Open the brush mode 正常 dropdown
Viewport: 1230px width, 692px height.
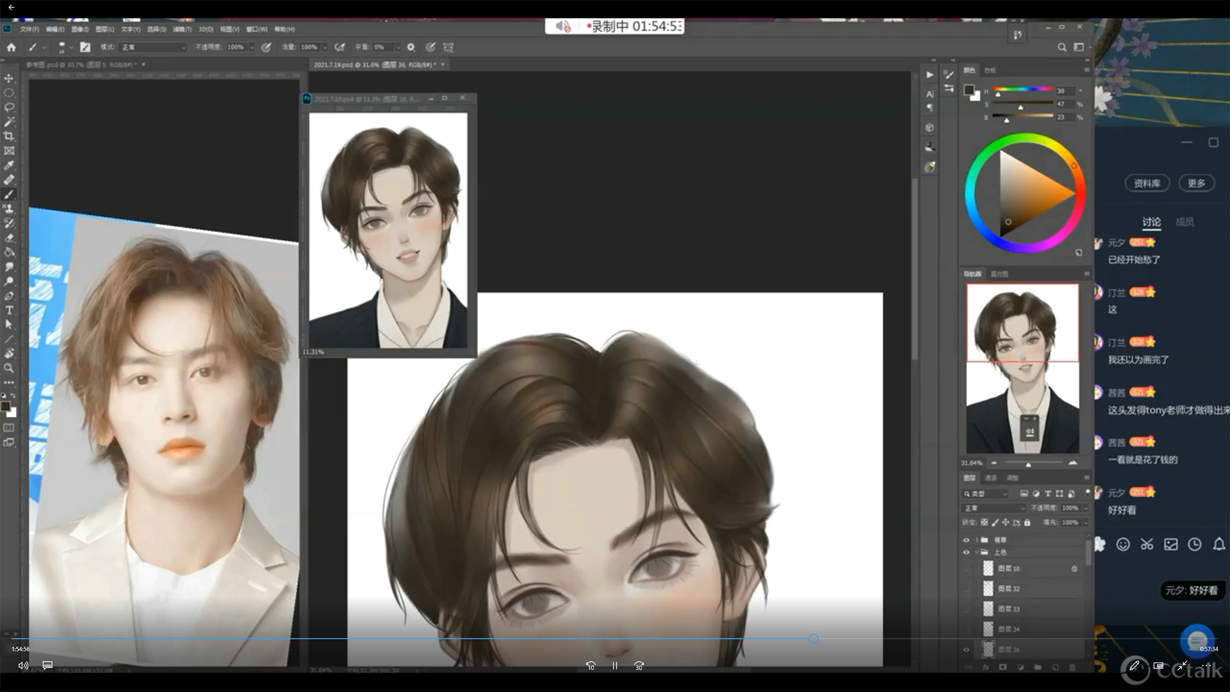pyautogui.click(x=153, y=47)
